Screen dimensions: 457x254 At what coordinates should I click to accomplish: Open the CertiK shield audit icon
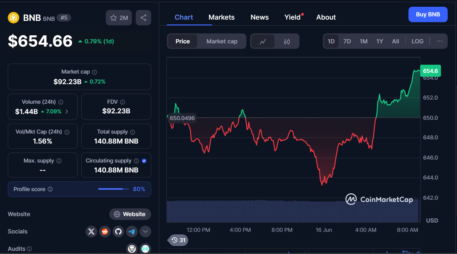[132, 249]
